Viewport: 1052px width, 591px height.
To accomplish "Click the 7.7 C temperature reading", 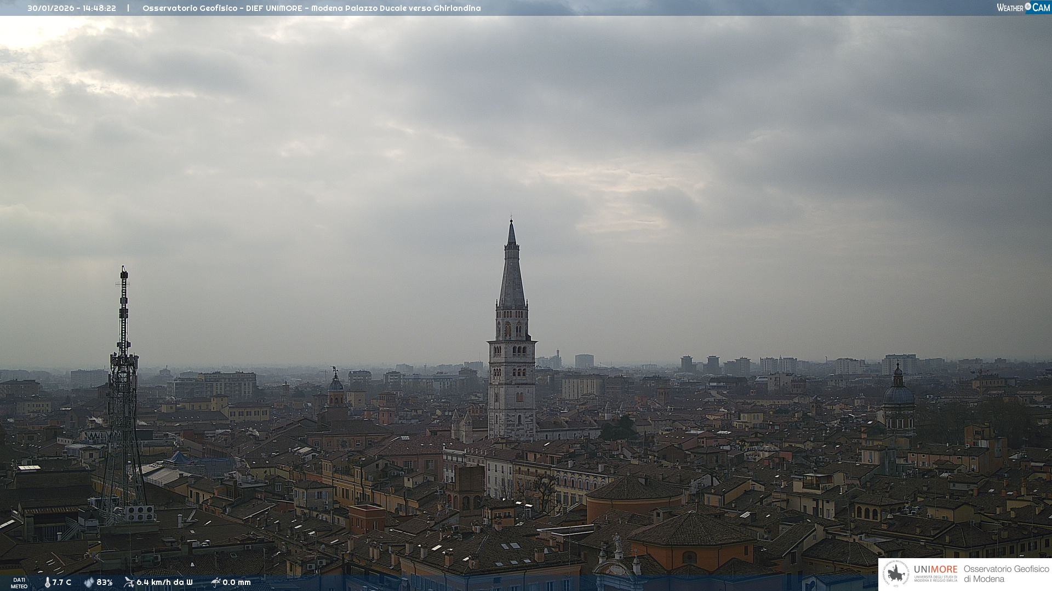I will click(62, 582).
